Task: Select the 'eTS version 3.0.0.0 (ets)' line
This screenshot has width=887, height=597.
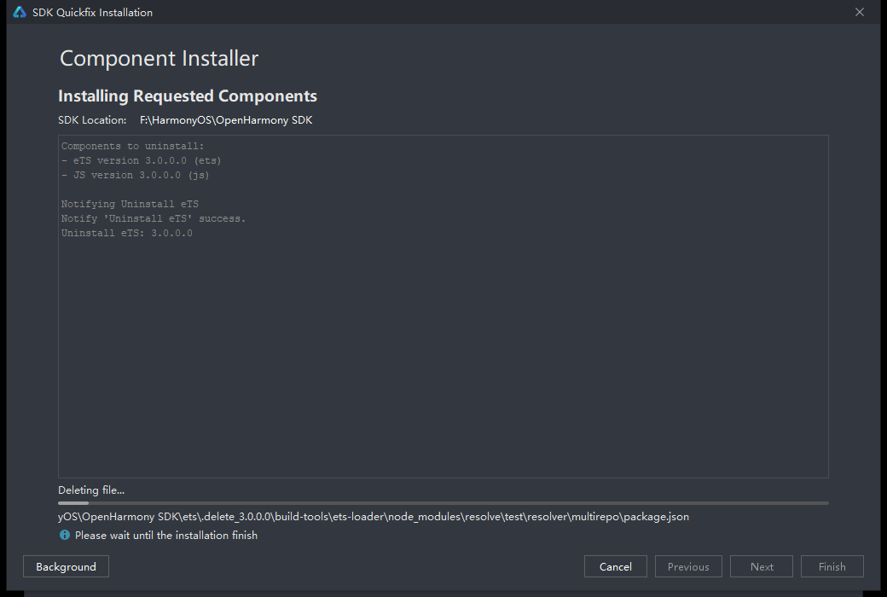Action: tap(141, 160)
